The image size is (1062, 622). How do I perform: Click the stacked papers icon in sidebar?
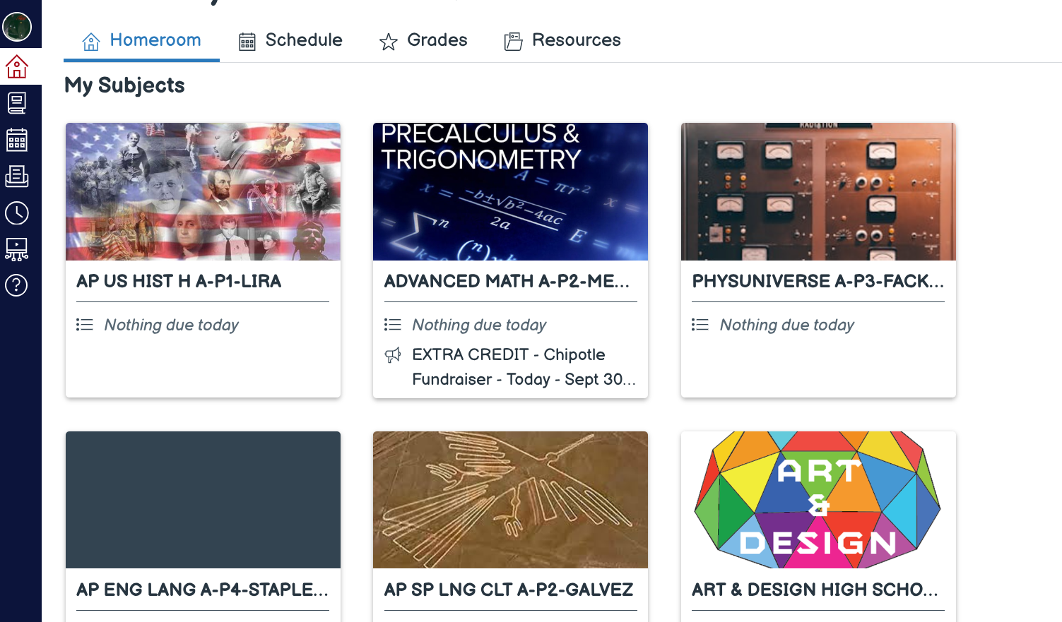click(17, 176)
